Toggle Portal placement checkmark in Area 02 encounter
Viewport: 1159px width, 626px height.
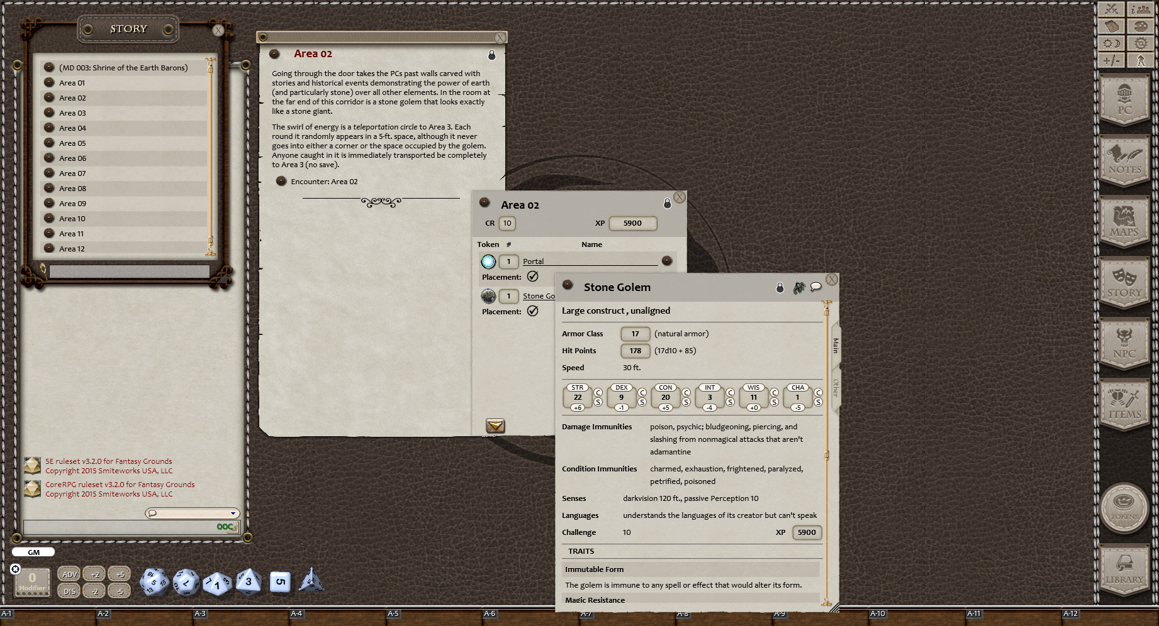tap(533, 277)
